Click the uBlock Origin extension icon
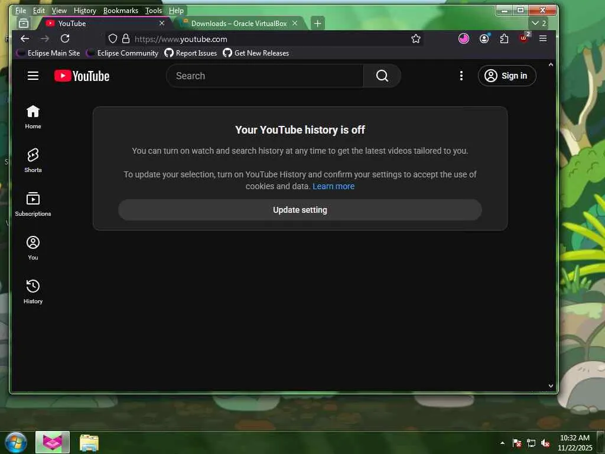 point(524,38)
